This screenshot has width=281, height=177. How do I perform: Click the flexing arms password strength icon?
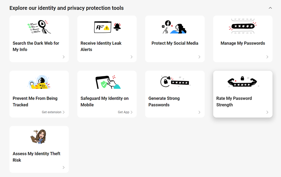click(x=242, y=82)
